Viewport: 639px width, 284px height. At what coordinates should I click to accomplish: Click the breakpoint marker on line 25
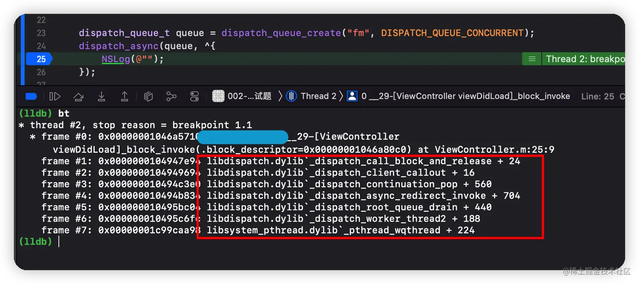pyautogui.click(x=39, y=59)
